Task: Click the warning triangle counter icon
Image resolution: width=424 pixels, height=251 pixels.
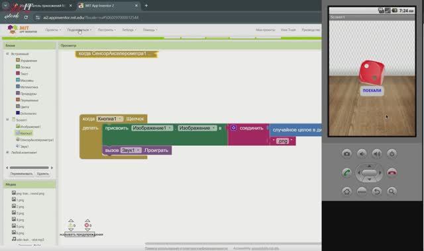Action: (71, 225)
